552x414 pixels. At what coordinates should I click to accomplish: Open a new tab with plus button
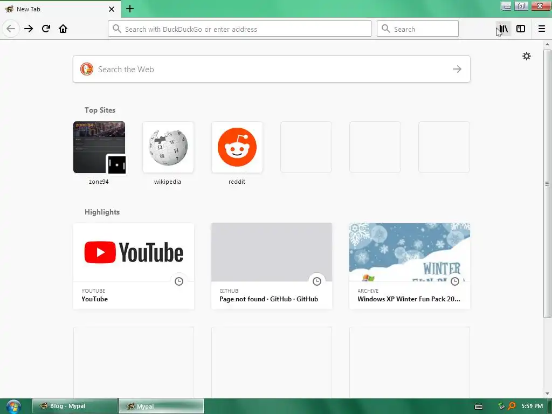(129, 9)
